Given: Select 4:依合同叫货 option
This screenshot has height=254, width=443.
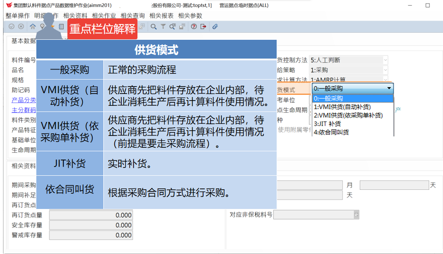Looking at the screenshot, I should click(352, 132).
